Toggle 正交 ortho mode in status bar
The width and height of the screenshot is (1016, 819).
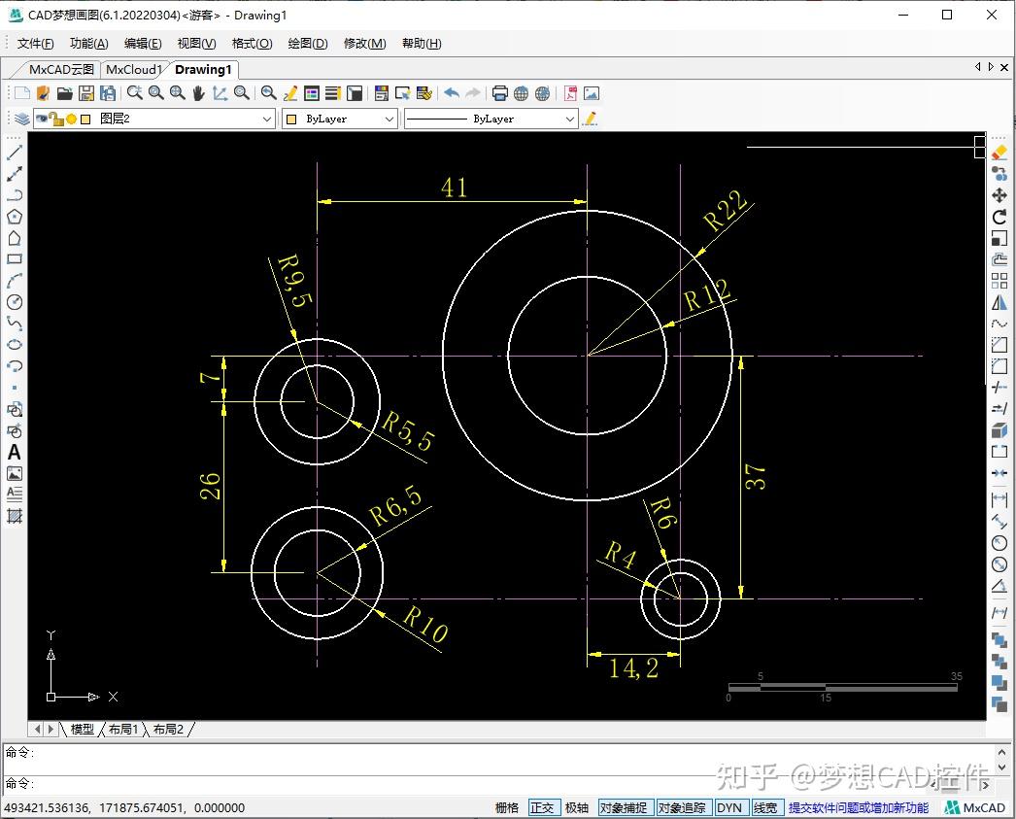pyautogui.click(x=542, y=807)
